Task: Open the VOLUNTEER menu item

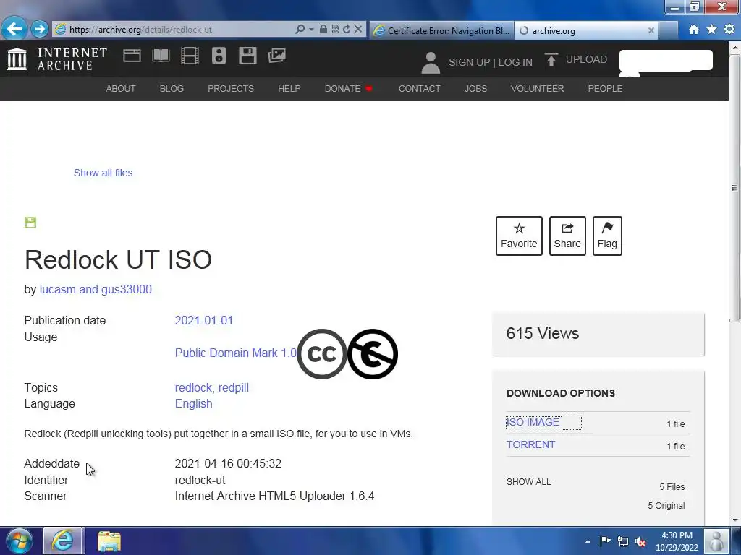Action: pos(537,89)
